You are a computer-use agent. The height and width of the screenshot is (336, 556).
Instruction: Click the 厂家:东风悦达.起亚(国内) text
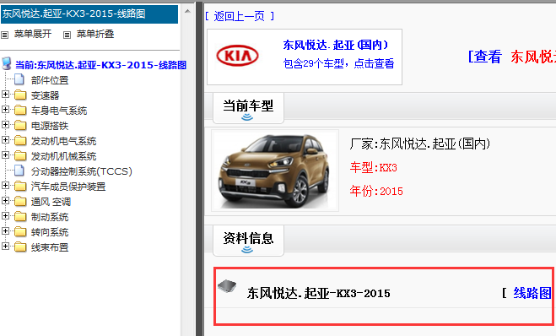[420, 144]
